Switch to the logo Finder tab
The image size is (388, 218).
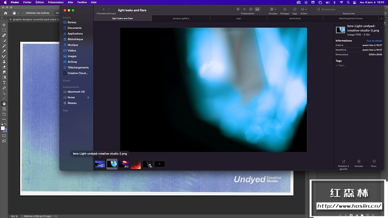click(x=238, y=19)
